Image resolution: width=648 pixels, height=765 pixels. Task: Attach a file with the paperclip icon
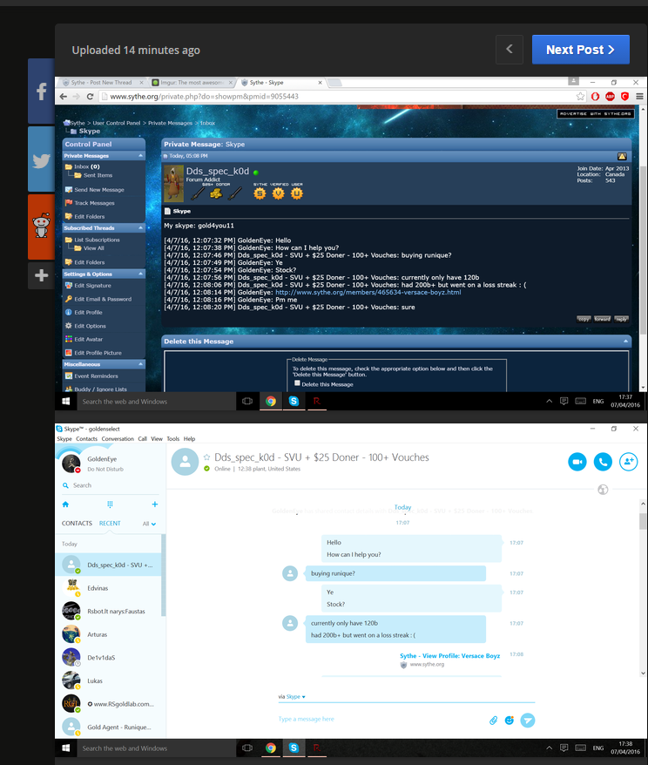click(x=494, y=720)
